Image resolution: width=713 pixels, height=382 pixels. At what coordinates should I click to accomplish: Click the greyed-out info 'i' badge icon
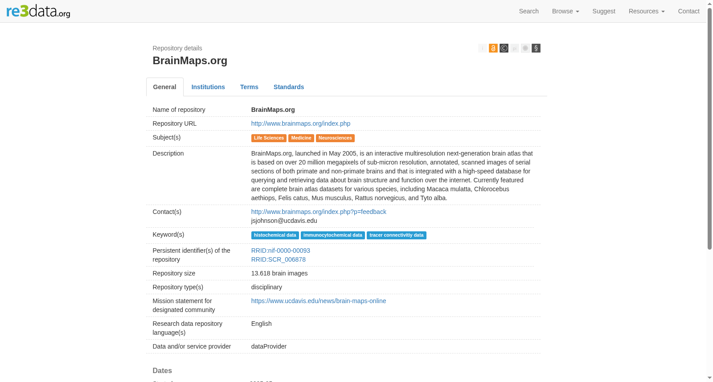pyautogui.click(x=483, y=48)
